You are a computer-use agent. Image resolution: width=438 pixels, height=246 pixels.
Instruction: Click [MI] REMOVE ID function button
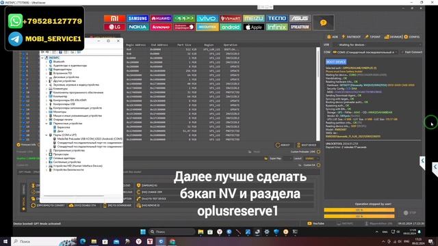(x=149, y=205)
